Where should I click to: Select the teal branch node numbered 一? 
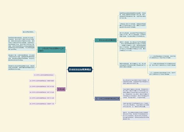pos(106,40)
